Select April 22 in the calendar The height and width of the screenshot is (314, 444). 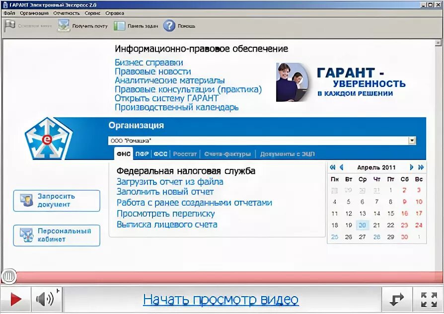390,225
